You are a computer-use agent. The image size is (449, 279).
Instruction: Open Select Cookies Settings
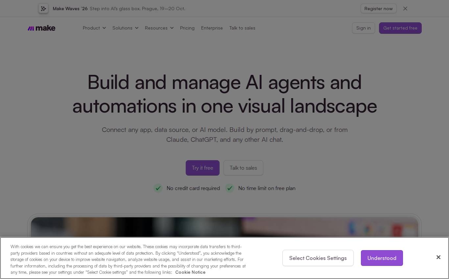pyautogui.click(x=318, y=258)
